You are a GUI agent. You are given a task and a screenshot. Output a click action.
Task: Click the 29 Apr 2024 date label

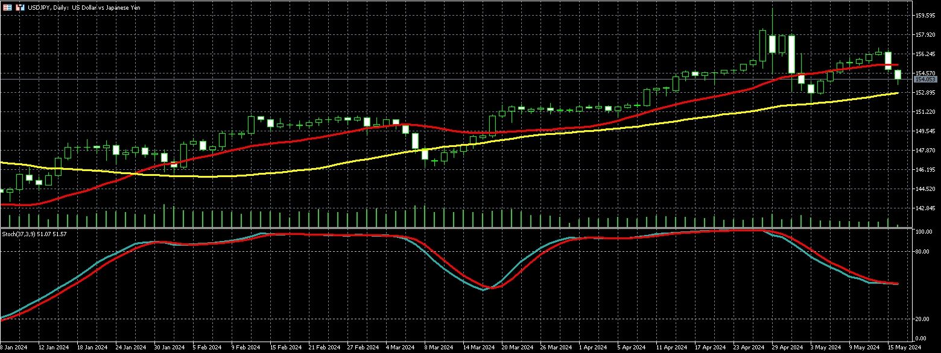point(788,348)
